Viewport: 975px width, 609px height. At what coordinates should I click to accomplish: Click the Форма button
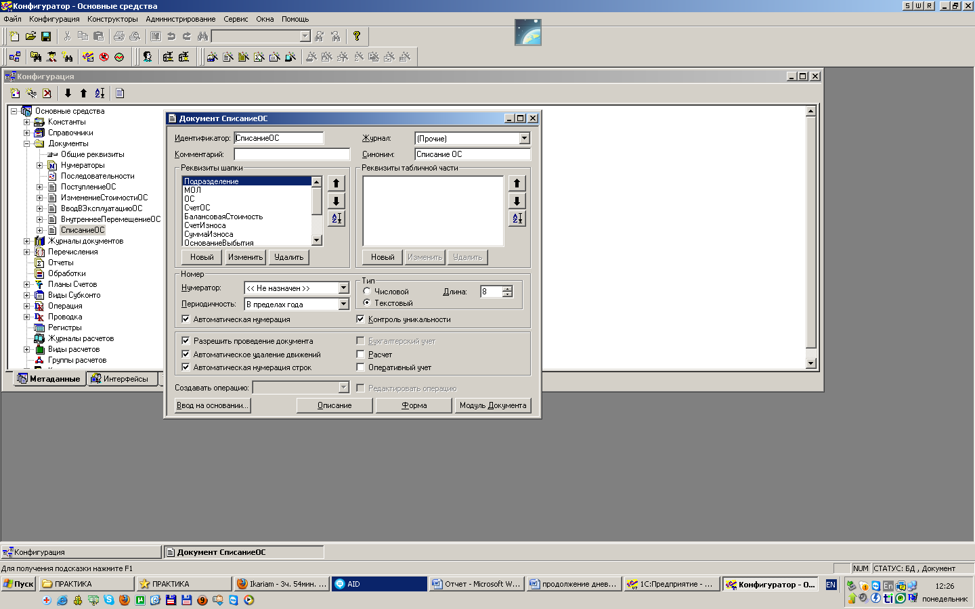(x=414, y=405)
